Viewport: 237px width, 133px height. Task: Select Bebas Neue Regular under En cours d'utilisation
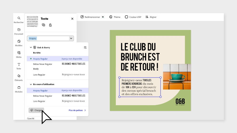58,96
